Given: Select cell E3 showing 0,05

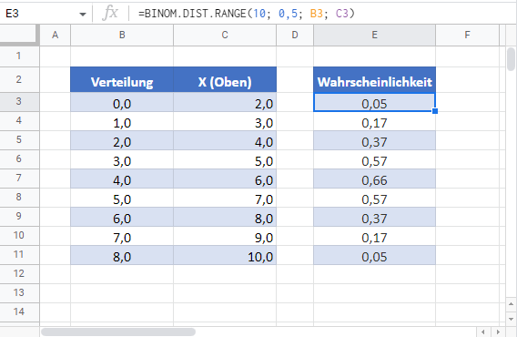Looking at the screenshot, I should click(x=375, y=102).
